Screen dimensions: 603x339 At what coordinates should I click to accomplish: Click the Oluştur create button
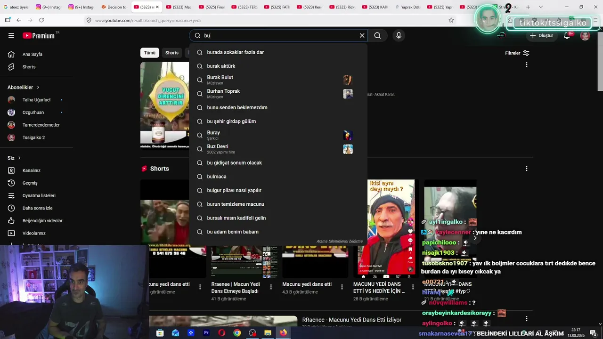[x=541, y=35]
